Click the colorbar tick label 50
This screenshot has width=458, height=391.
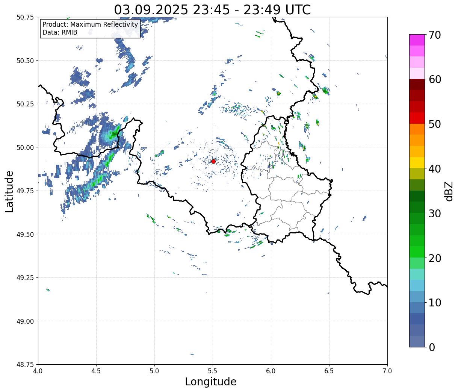pos(435,124)
